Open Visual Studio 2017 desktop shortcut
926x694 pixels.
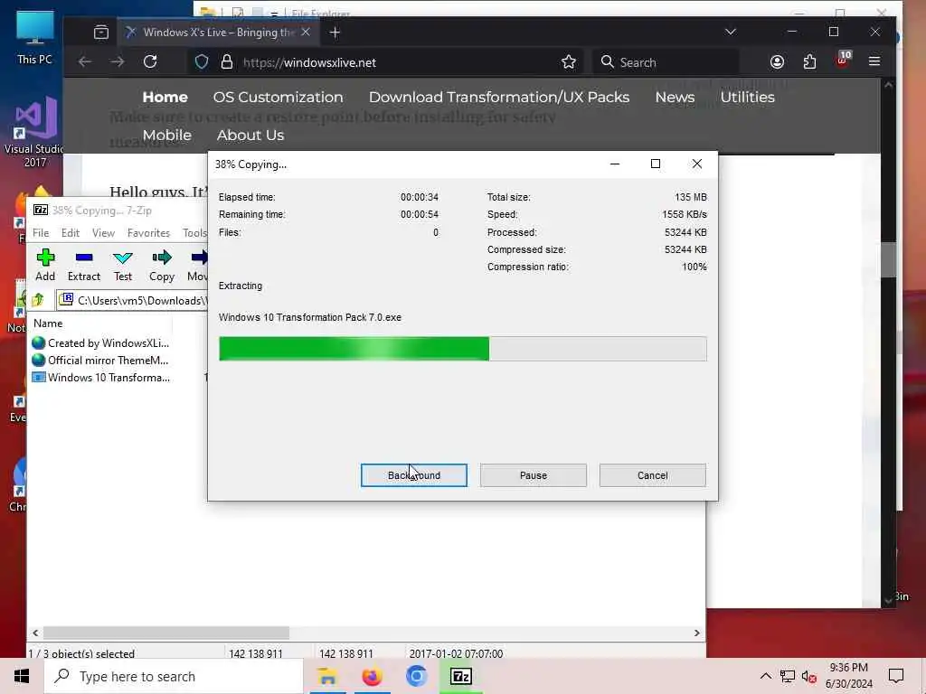click(35, 133)
